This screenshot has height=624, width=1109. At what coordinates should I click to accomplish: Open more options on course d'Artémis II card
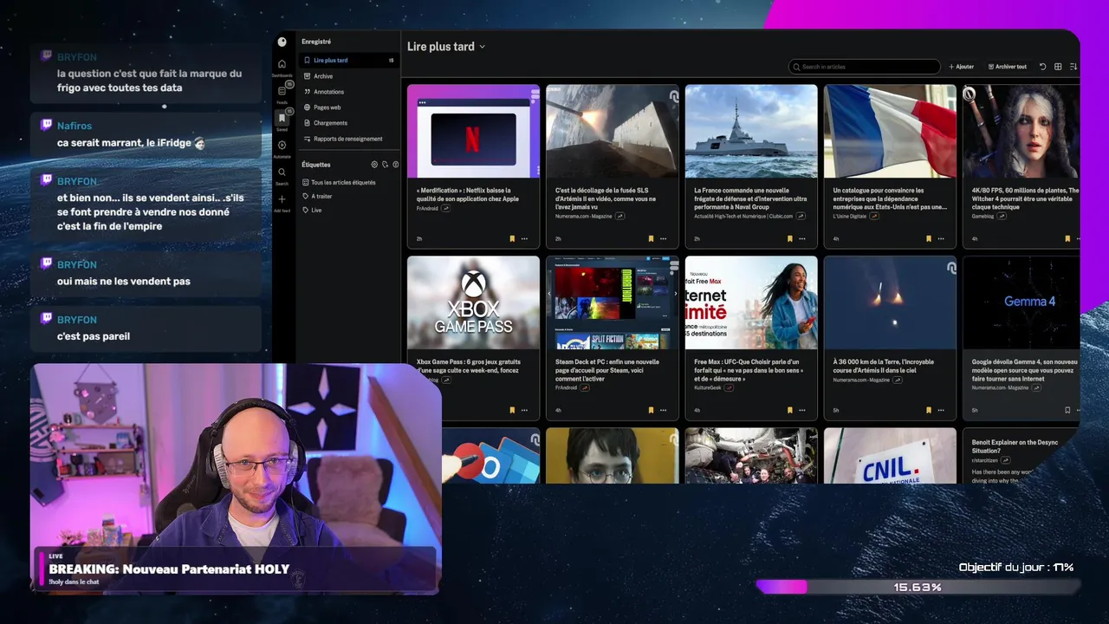(940, 410)
